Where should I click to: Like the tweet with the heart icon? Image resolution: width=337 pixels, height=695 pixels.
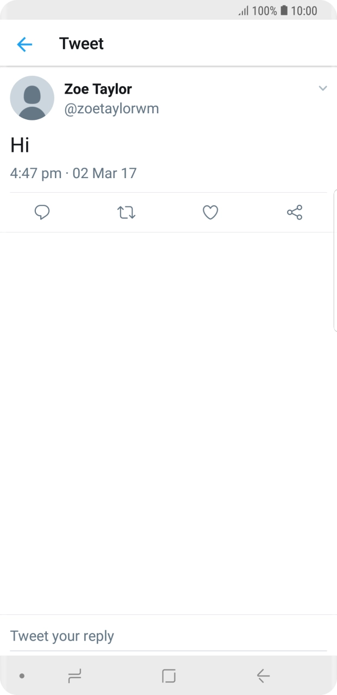pos(210,212)
